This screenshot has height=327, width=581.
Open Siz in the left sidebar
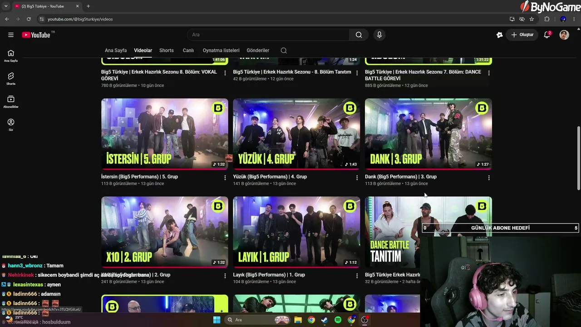point(11,125)
